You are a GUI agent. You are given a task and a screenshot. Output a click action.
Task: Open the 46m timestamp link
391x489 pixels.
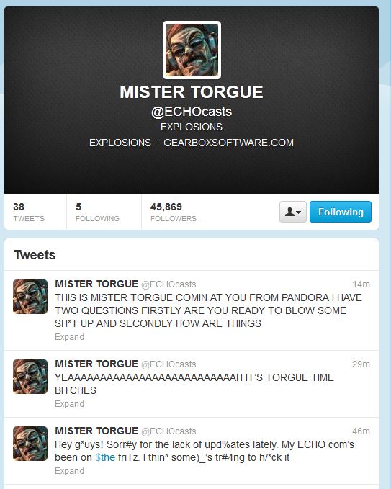(x=361, y=431)
